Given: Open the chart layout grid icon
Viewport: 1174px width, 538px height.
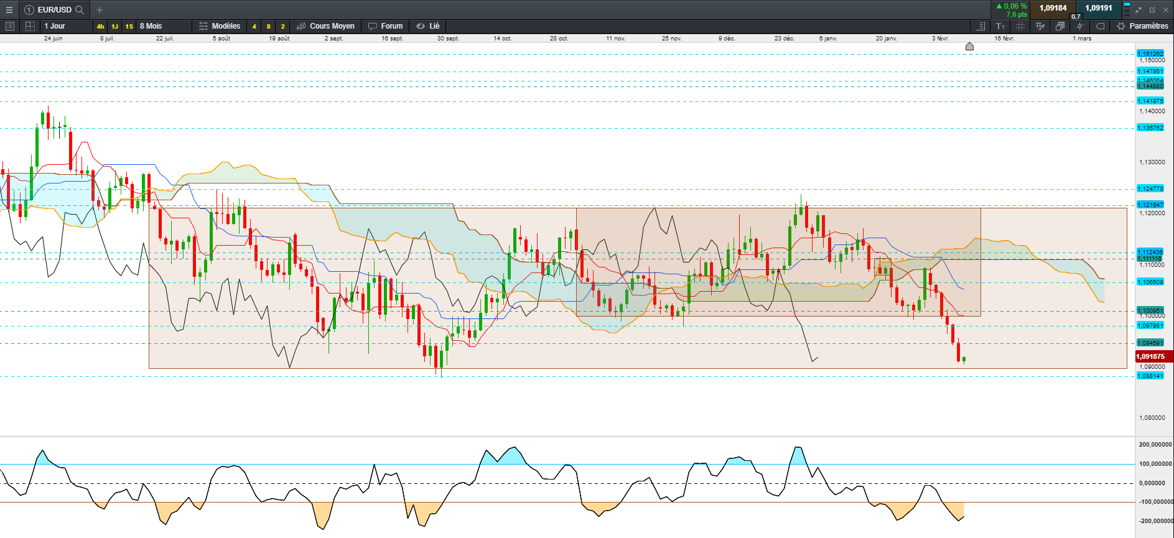Looking at the screenshot, I should 29,26.
